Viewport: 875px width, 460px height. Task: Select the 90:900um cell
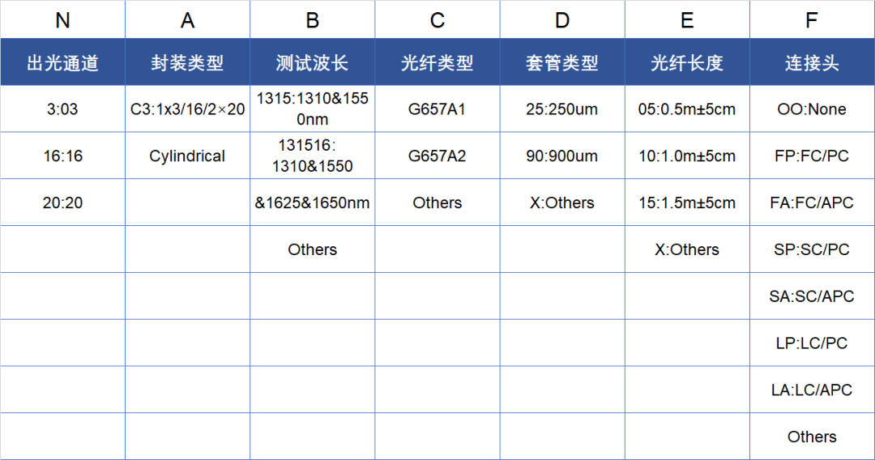[561, 156]
